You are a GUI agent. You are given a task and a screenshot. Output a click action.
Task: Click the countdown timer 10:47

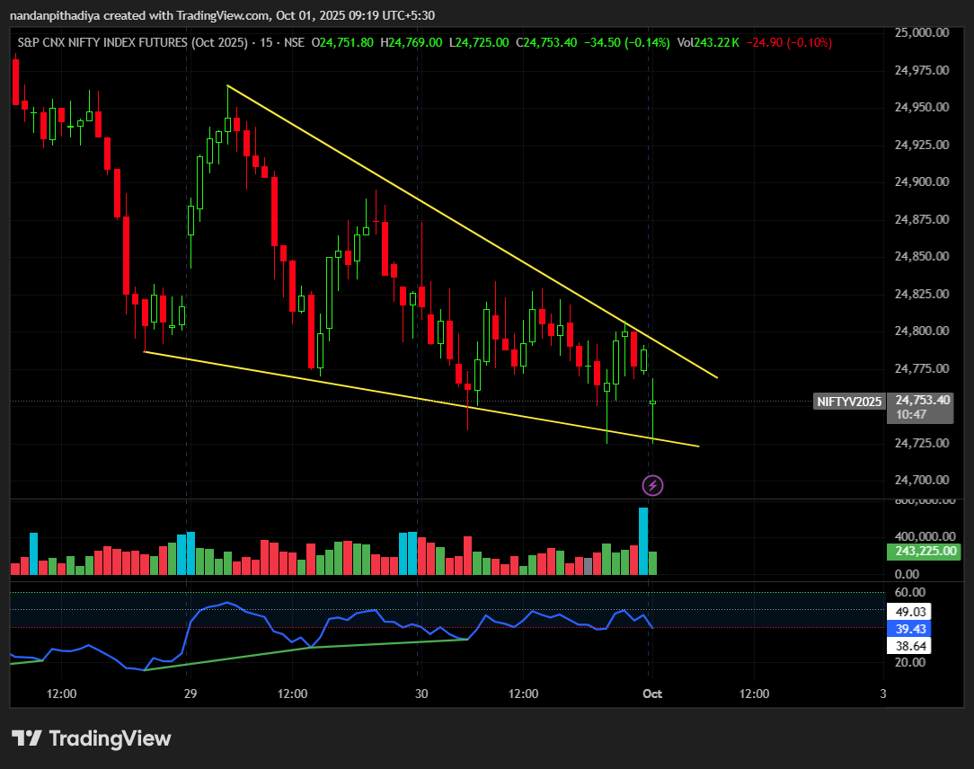(x=910, y=414)
